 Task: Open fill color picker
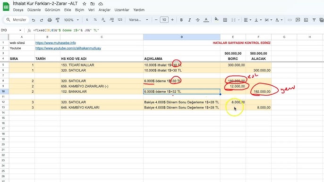point(216,19)
